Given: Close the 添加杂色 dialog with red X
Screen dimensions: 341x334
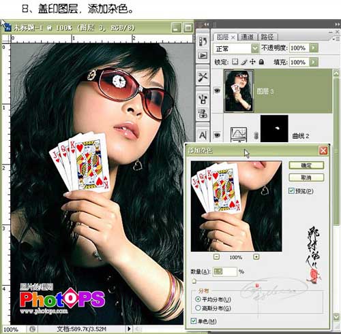Looking at the screenshot, I should (x=323, y=150).
